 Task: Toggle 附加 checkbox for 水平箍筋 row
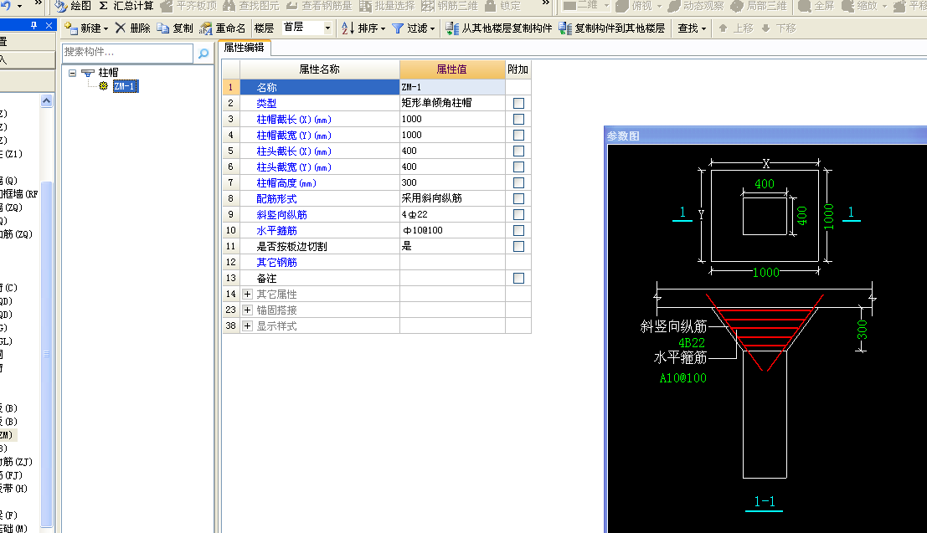(x=518, y=230)
